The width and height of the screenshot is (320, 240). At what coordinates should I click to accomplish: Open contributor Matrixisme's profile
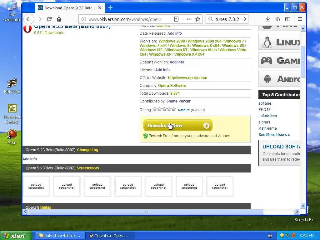click(267, 128)
